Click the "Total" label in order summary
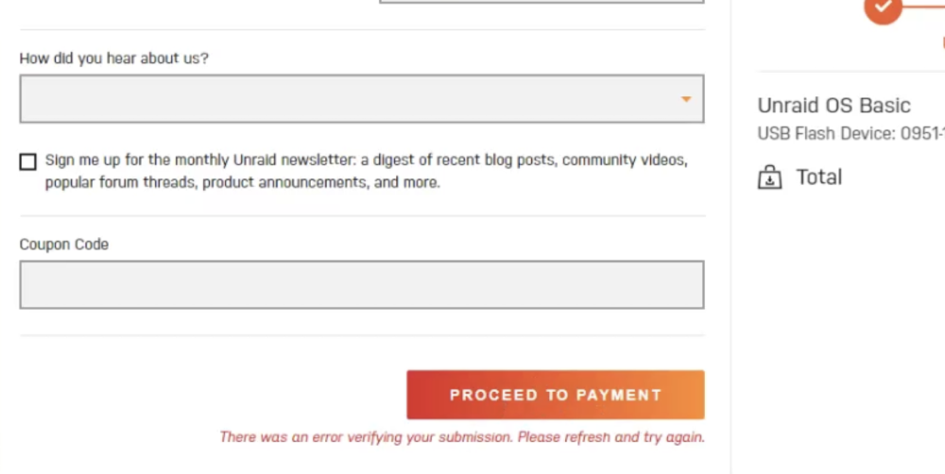 coord(819,178)
